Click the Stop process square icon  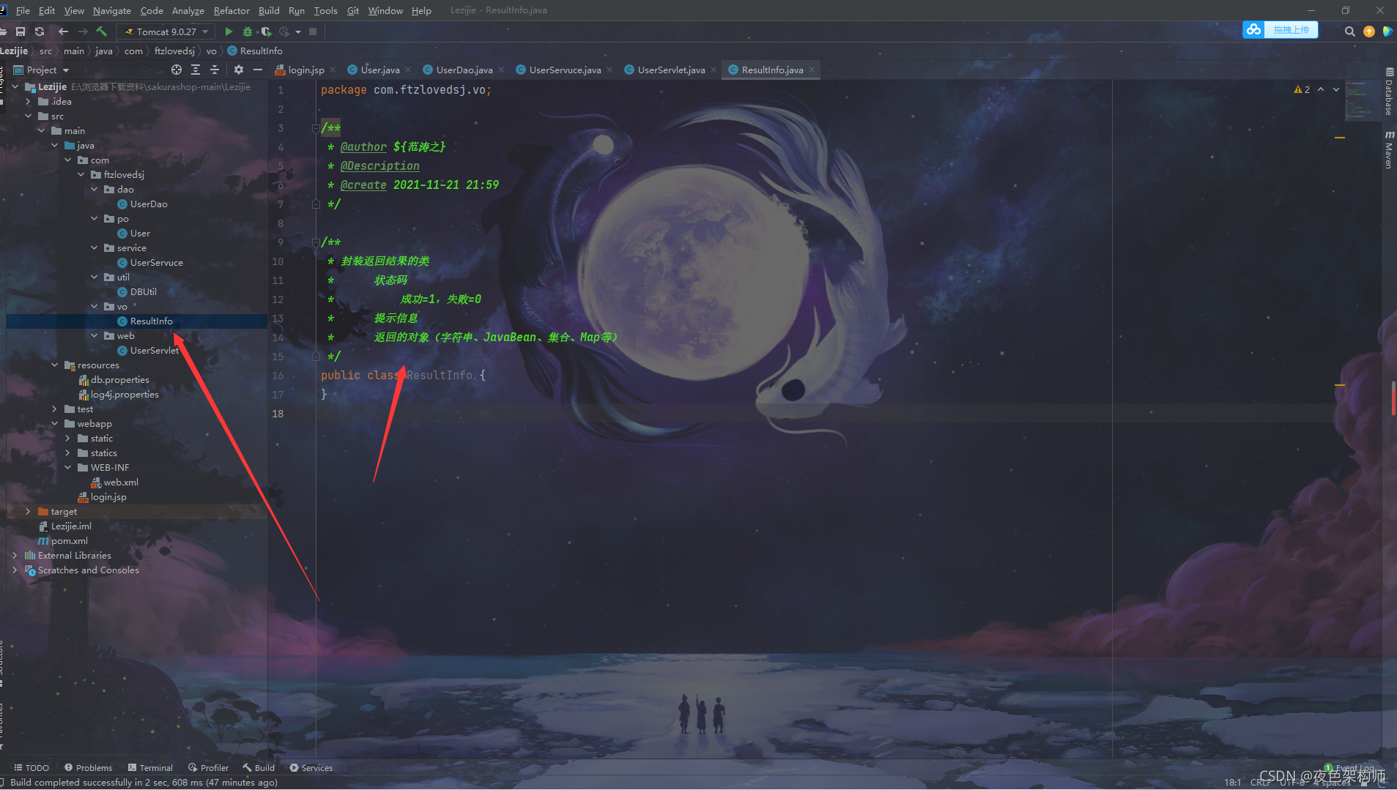tap(313, 31)
